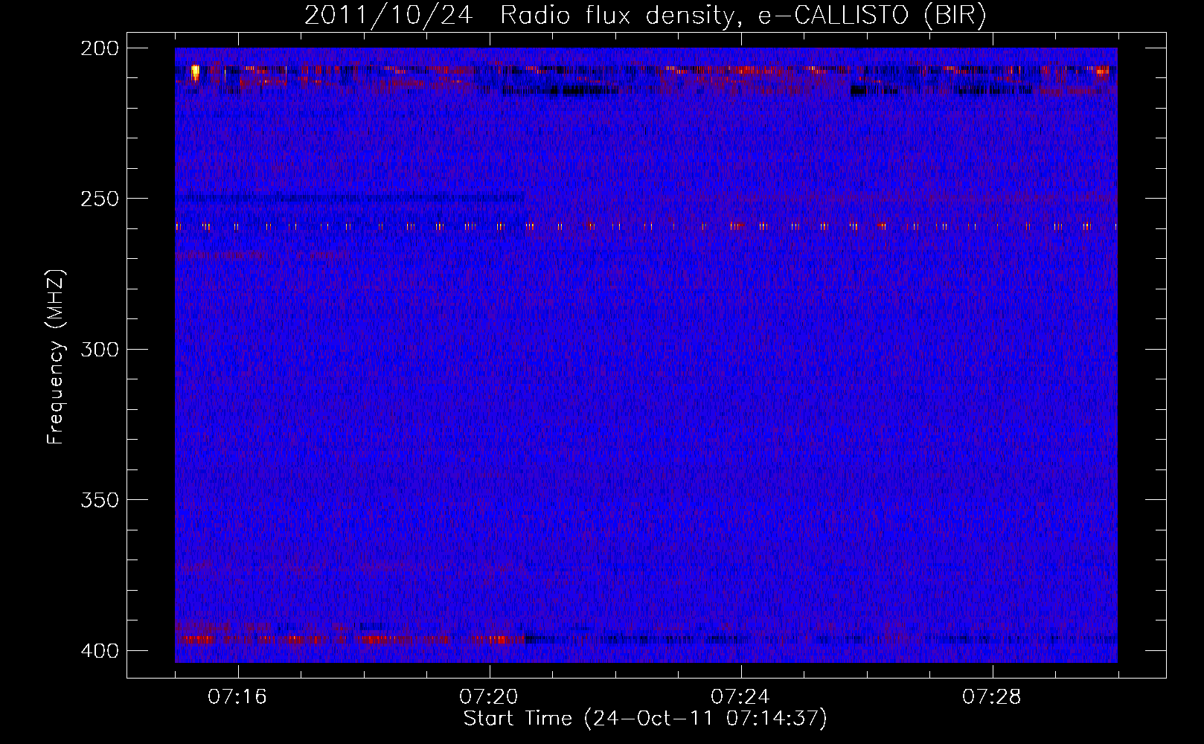Viewport: 1204px width, 744px height.
Task: Click the 200 frequency tick label
Action: coord(99,48)
